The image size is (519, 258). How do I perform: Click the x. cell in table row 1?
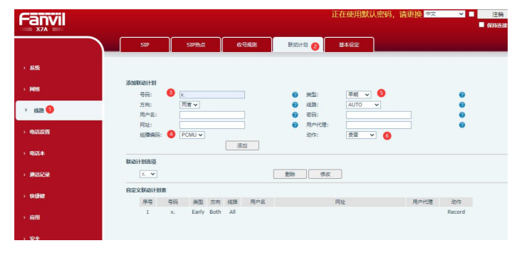(x=173, y=212)
